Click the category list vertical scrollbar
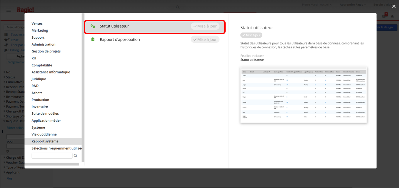Screen dimensions: 399x188 coord(83,88)
